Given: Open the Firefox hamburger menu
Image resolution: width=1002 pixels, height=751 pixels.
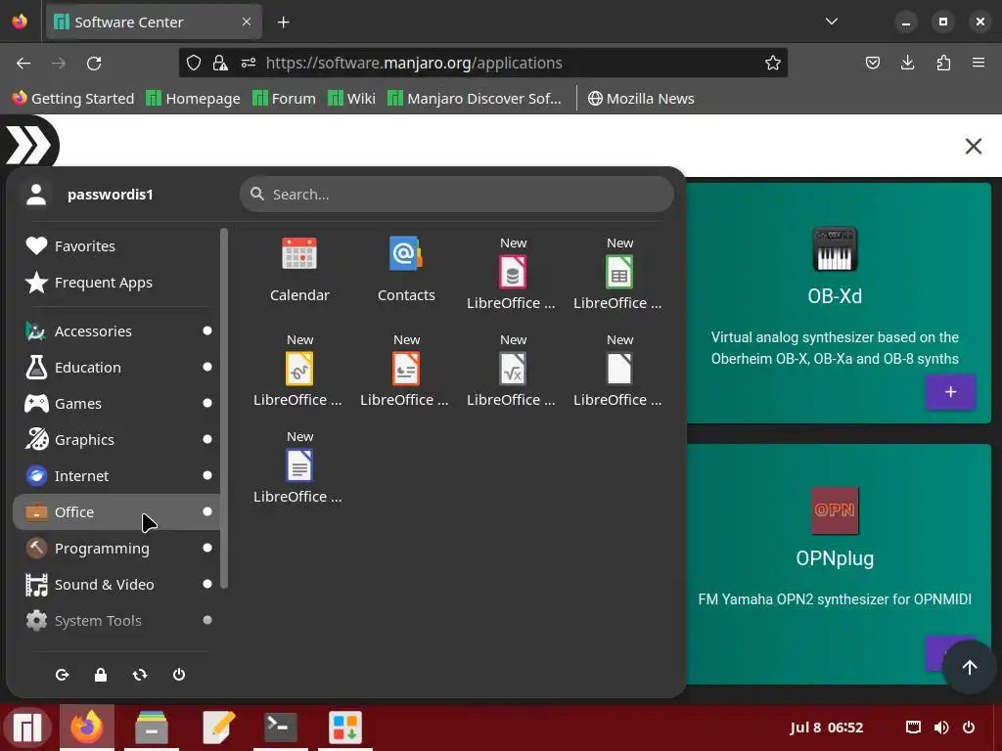Looking at the screenshot, I should [x=979, y=63].
